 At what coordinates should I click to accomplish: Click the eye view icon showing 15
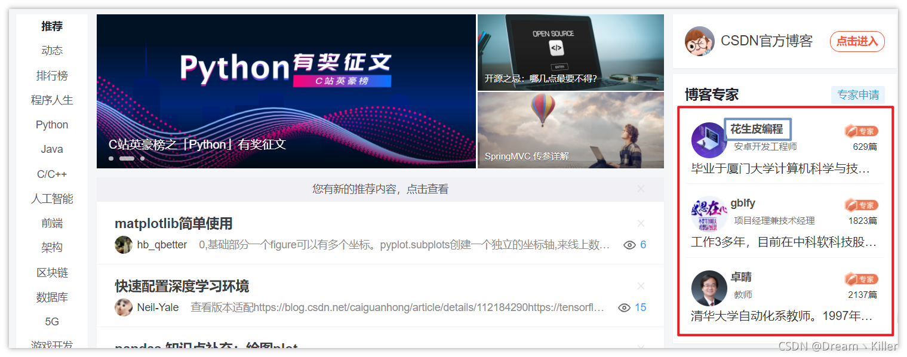[624, 307]
